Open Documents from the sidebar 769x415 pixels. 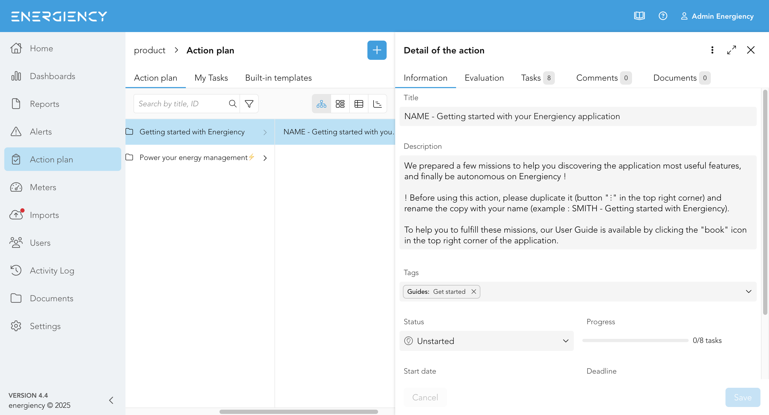[63, 298]
